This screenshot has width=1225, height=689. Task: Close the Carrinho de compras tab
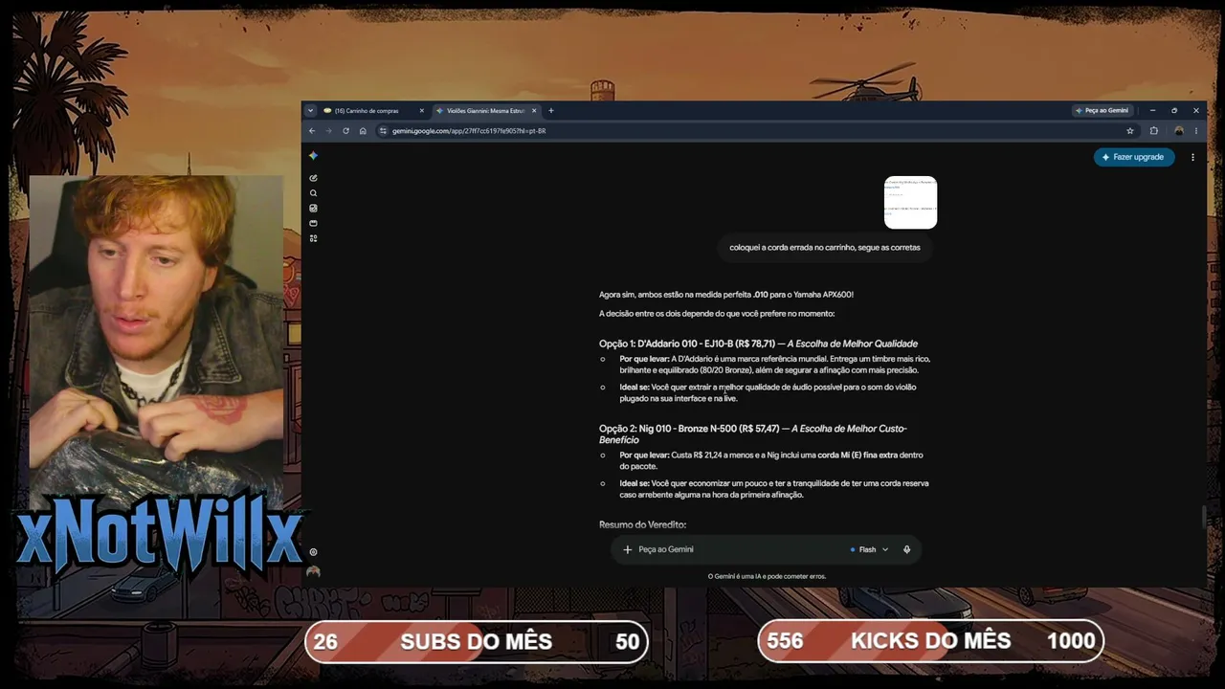click(x=421, y=111)
